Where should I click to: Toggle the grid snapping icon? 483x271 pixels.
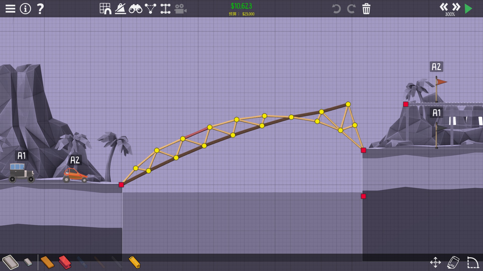(105, 9)
